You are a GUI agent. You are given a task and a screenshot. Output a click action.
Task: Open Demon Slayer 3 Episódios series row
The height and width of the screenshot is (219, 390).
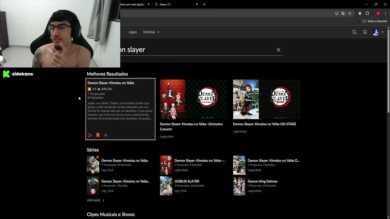pyautogui.click(x=267, y=165)
